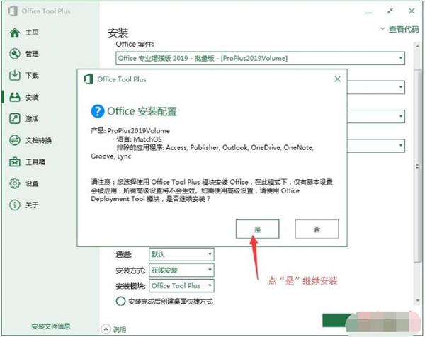The height and width of the screenshot is (337, 425).
Task: Open the install module (安装模块) dropdown
Action: pyautogui.click(x=209, y=286)
